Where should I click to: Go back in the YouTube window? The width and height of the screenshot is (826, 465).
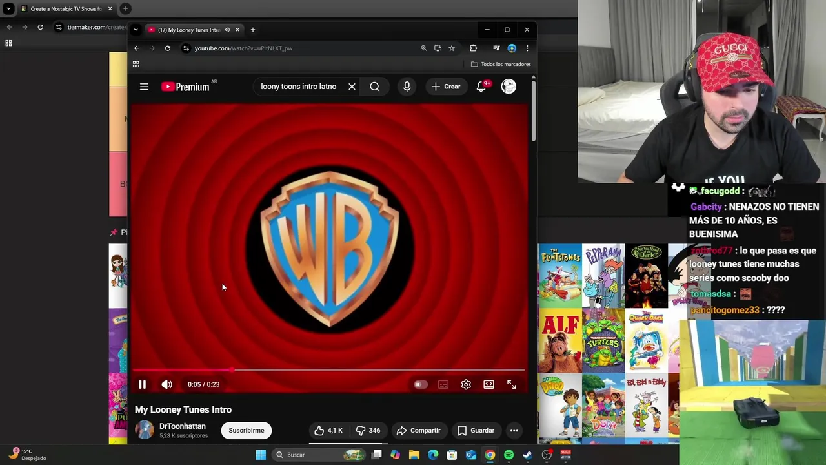[x=137, y=48]
